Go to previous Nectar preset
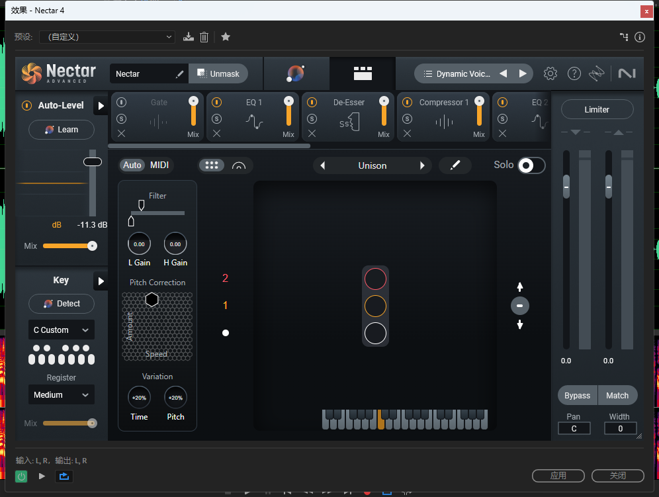 tap(503, 73)
